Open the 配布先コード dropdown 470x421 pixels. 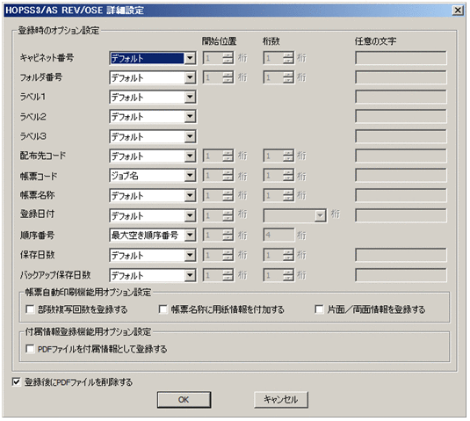(153, 156)
